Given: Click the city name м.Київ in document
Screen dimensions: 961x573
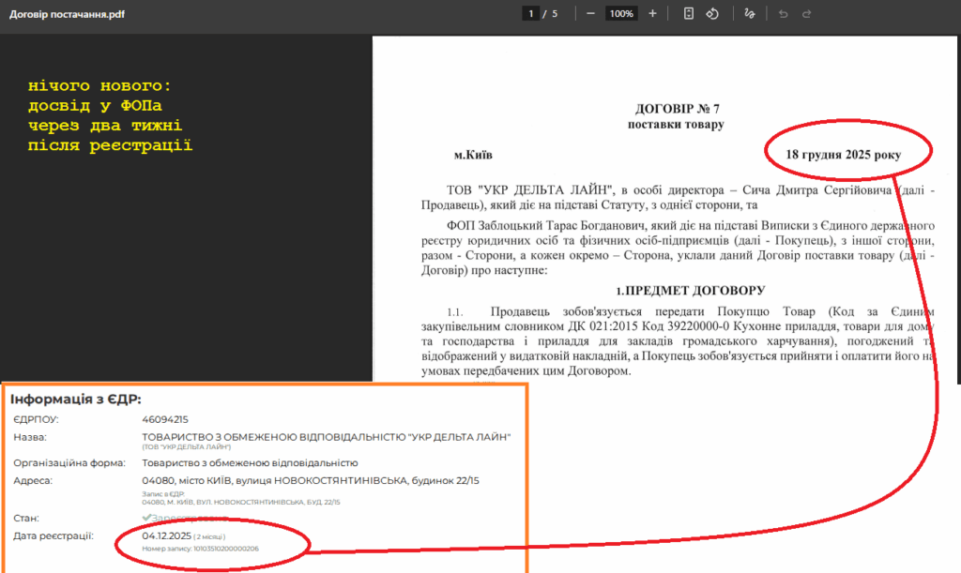Looking at the screenshot, I should [472, 155].
